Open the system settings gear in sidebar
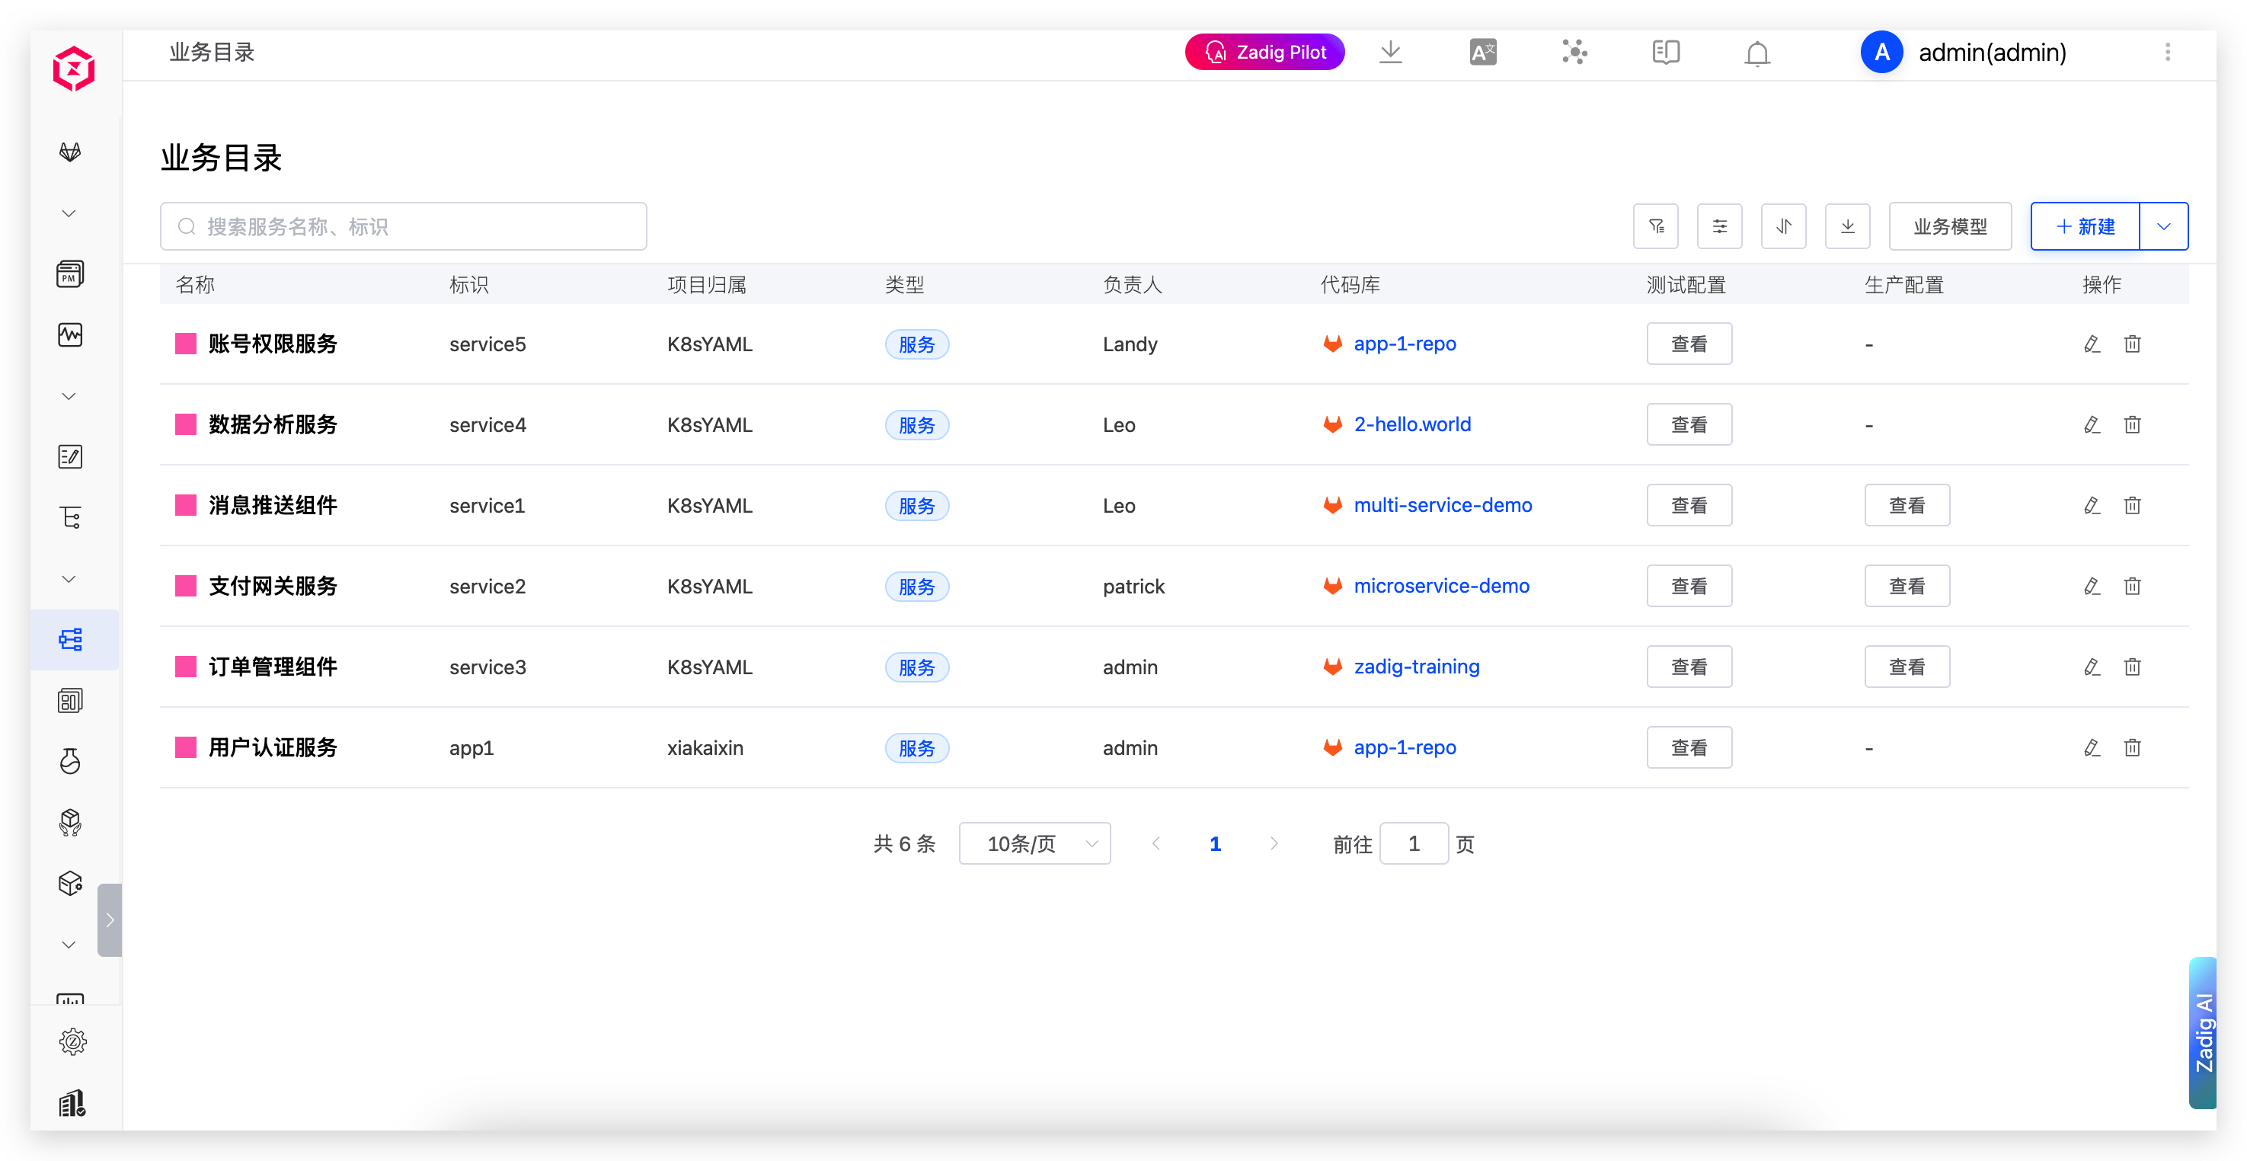This screenshot has width=2247, height=1161. pos(72,1041)
